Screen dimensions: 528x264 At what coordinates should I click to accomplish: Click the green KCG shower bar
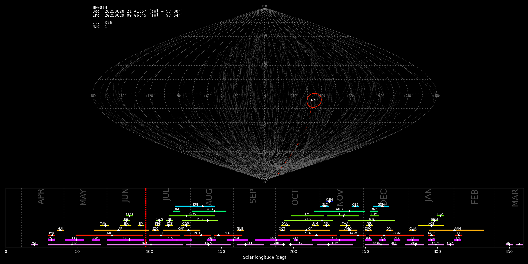(209, 211)
